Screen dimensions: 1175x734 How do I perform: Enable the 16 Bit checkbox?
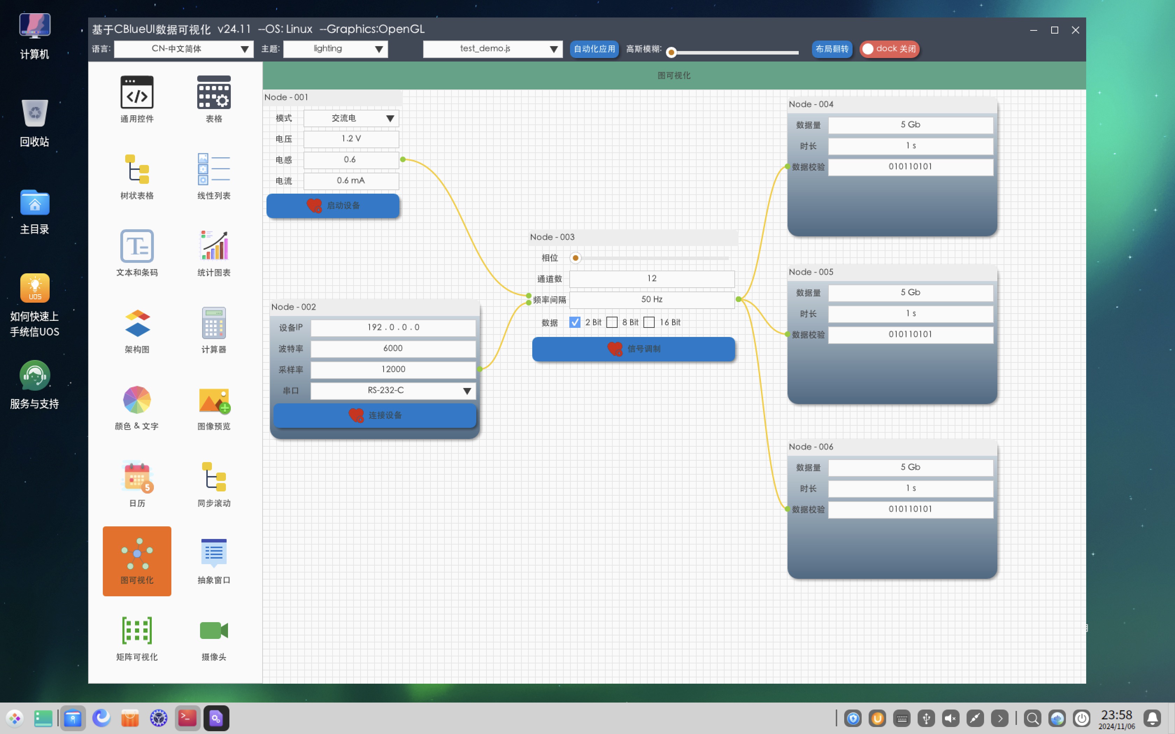pyautogui.click(x=649, y=322)
